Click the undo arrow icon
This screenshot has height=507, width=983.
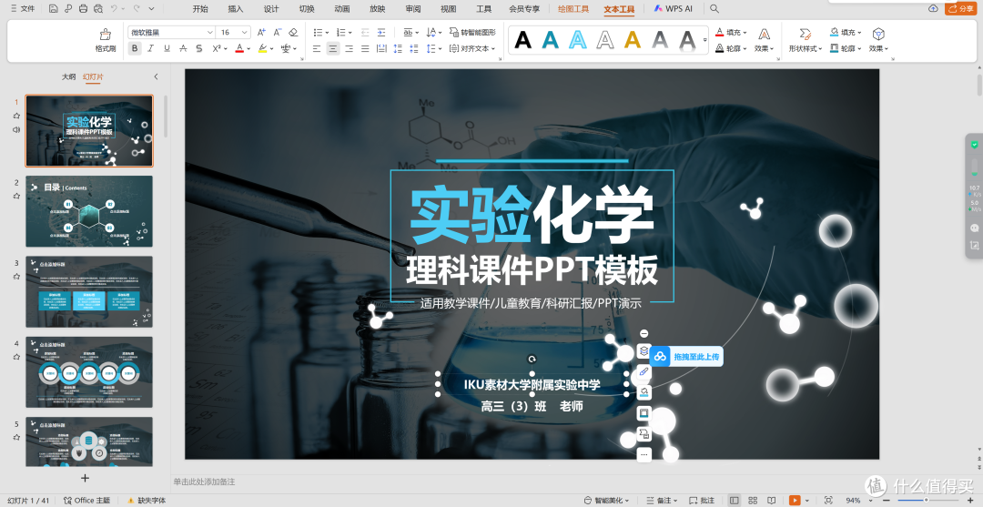[x=114, y=9]
